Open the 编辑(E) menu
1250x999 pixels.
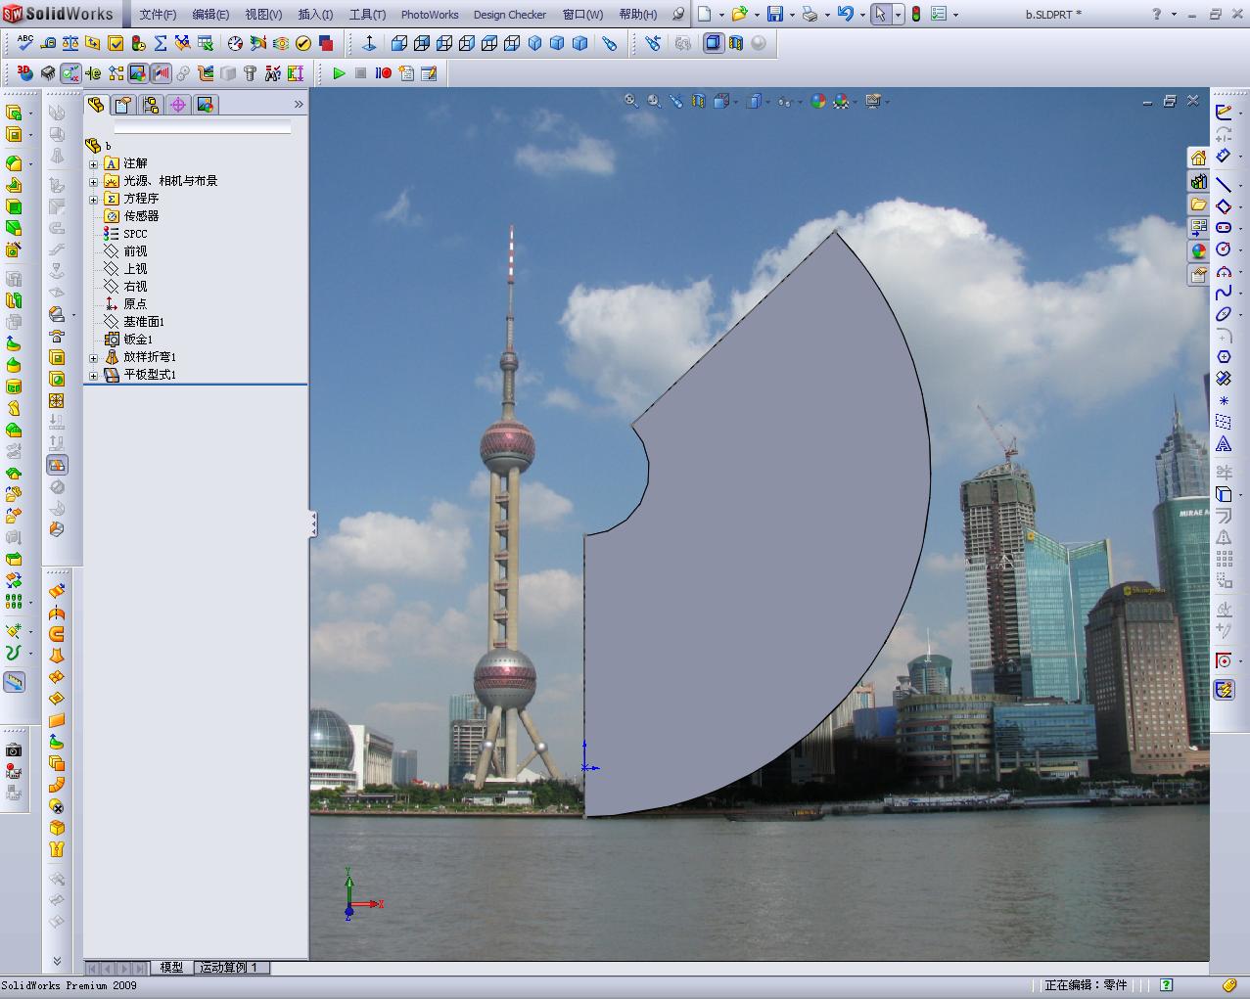tap(210, 15)
